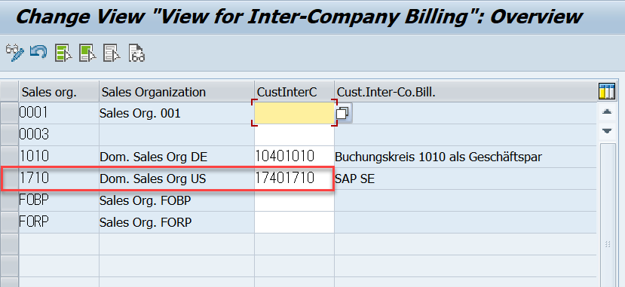Image resolution: width=625 pixels, height=287 pixels.
Task: Open value help beside CustInterC field
Action: pos(343,114)
